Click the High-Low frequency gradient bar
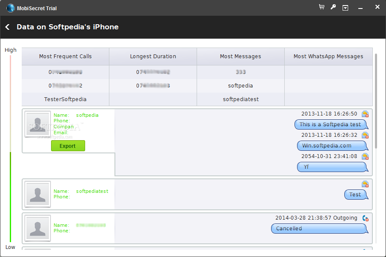386x257 pixels. point(10,149)
